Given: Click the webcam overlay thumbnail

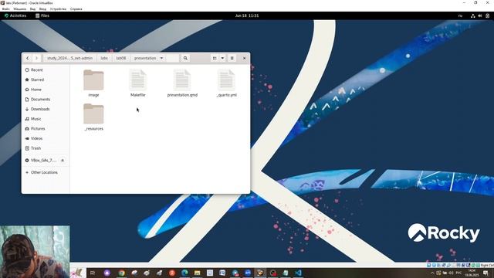Looking at the screenshot, I should coord(35,252).
